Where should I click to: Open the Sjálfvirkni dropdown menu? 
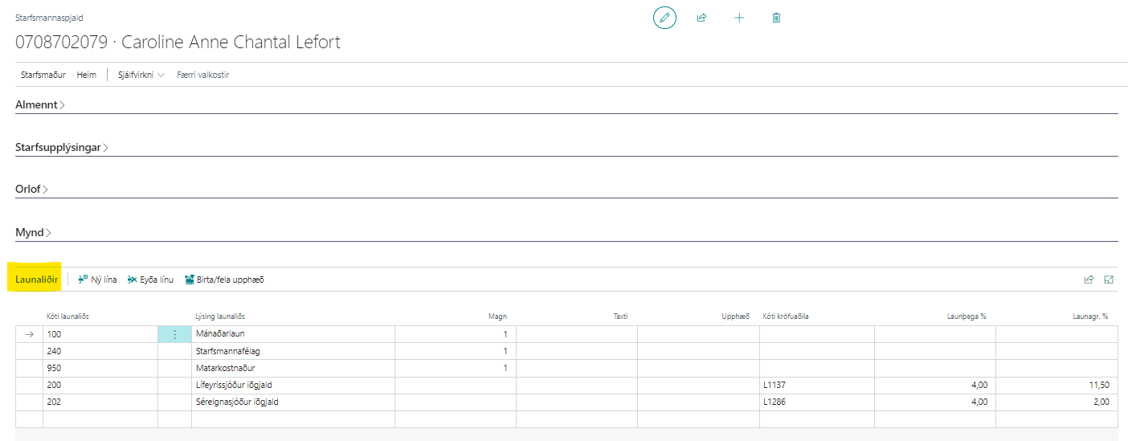coord(141,75)
